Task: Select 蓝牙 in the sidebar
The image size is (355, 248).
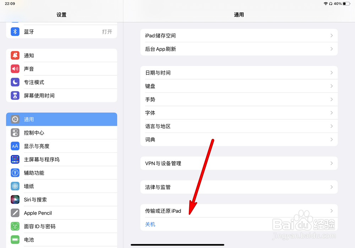Action: [61, 32]
